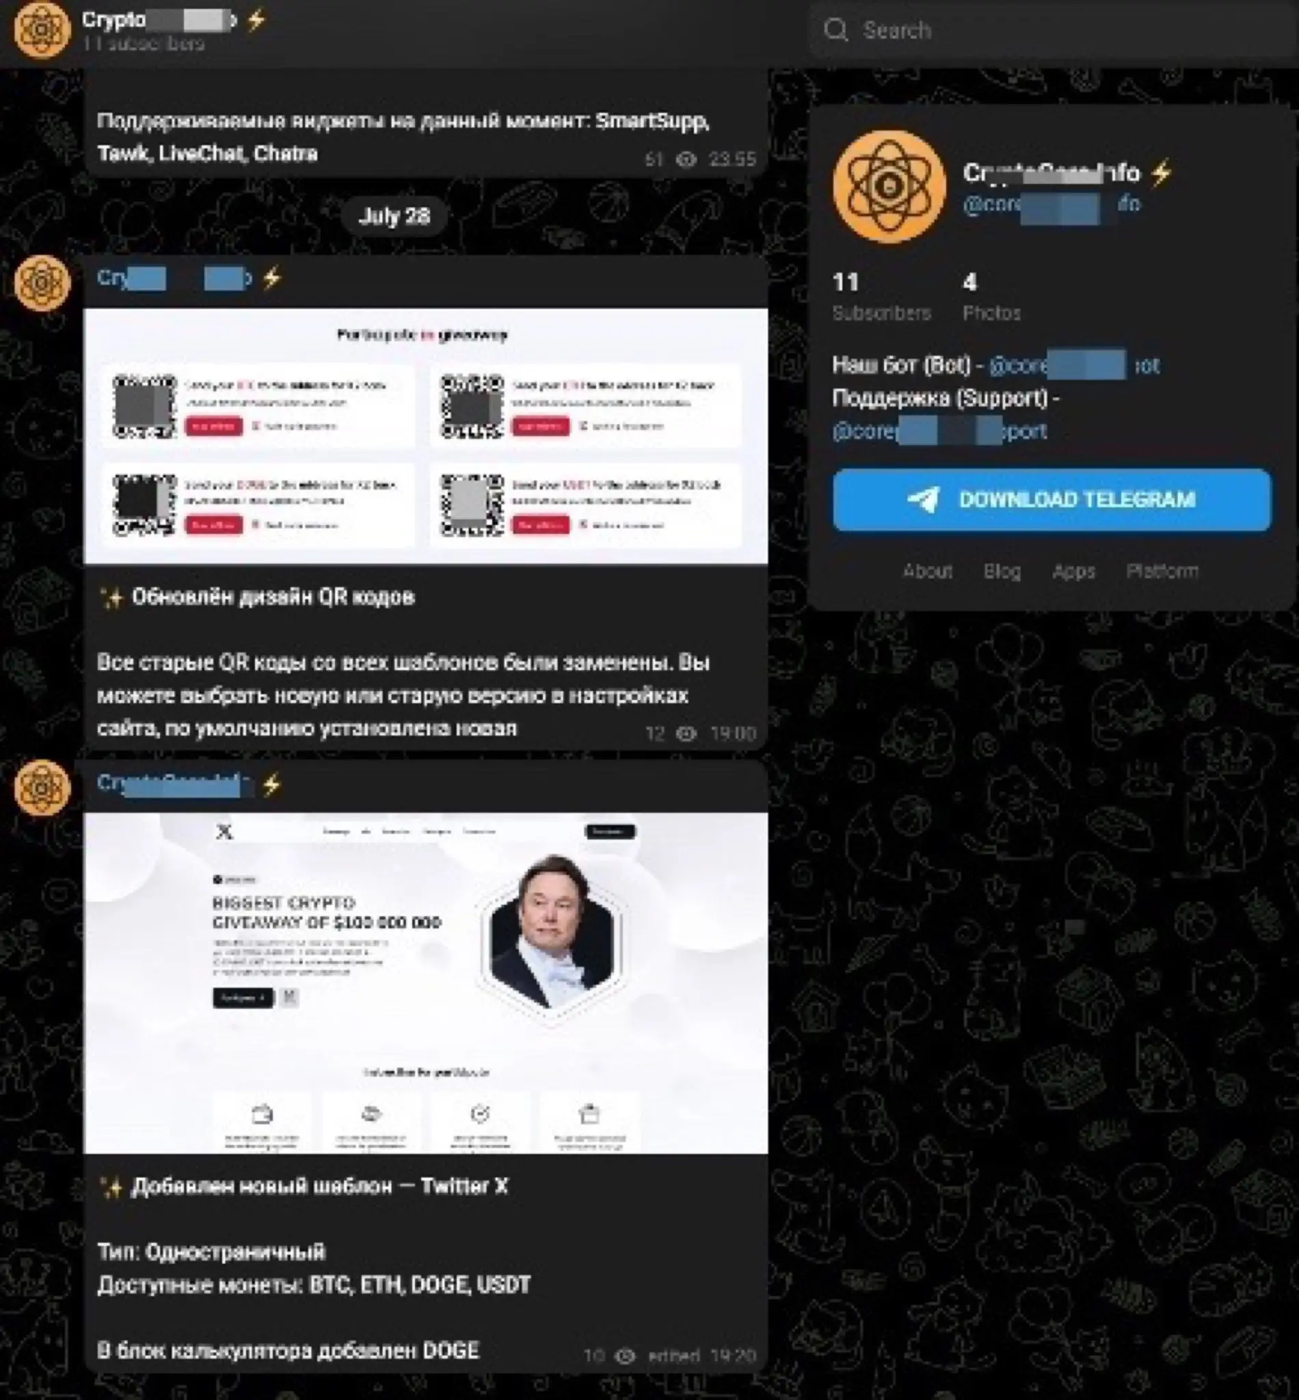
Task: Open the Поддержка support username link
Action: (940, 431)
